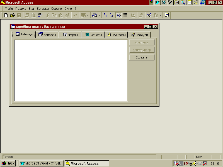Open the Вид menu
223x167 pixels.
coord(31,9)
